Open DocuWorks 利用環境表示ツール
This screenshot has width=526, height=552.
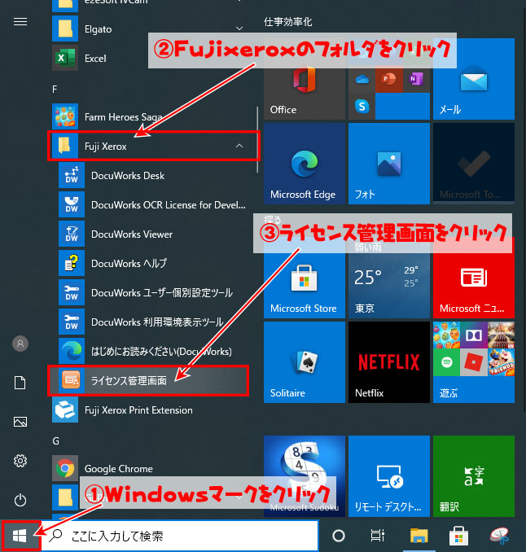[154, 322]
